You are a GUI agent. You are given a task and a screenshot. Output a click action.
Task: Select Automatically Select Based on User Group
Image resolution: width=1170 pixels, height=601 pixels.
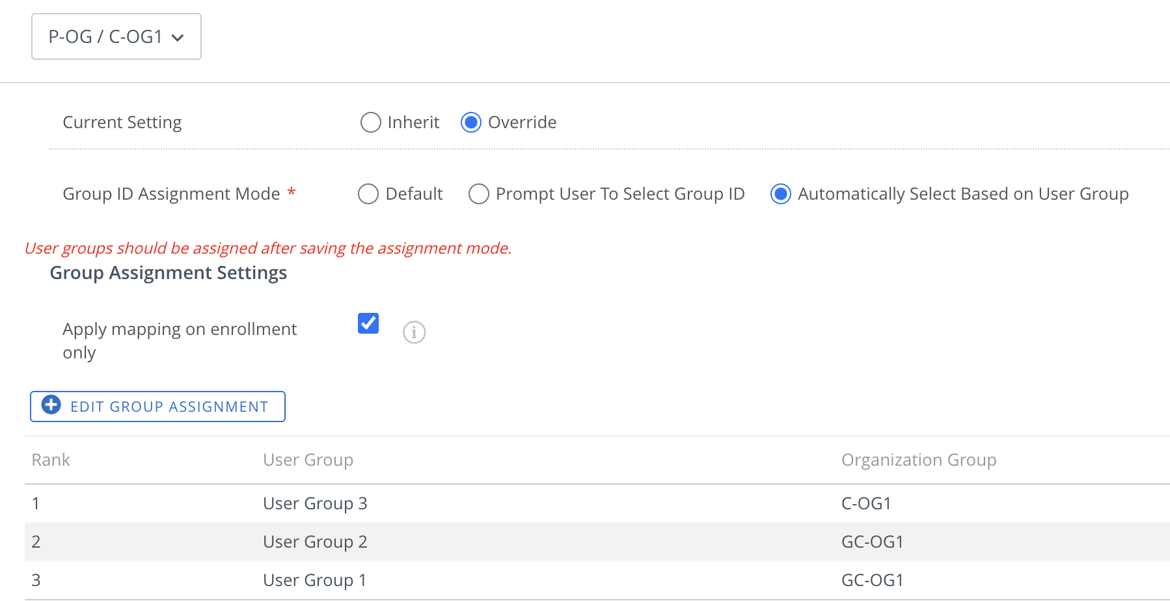pos(781,194)
